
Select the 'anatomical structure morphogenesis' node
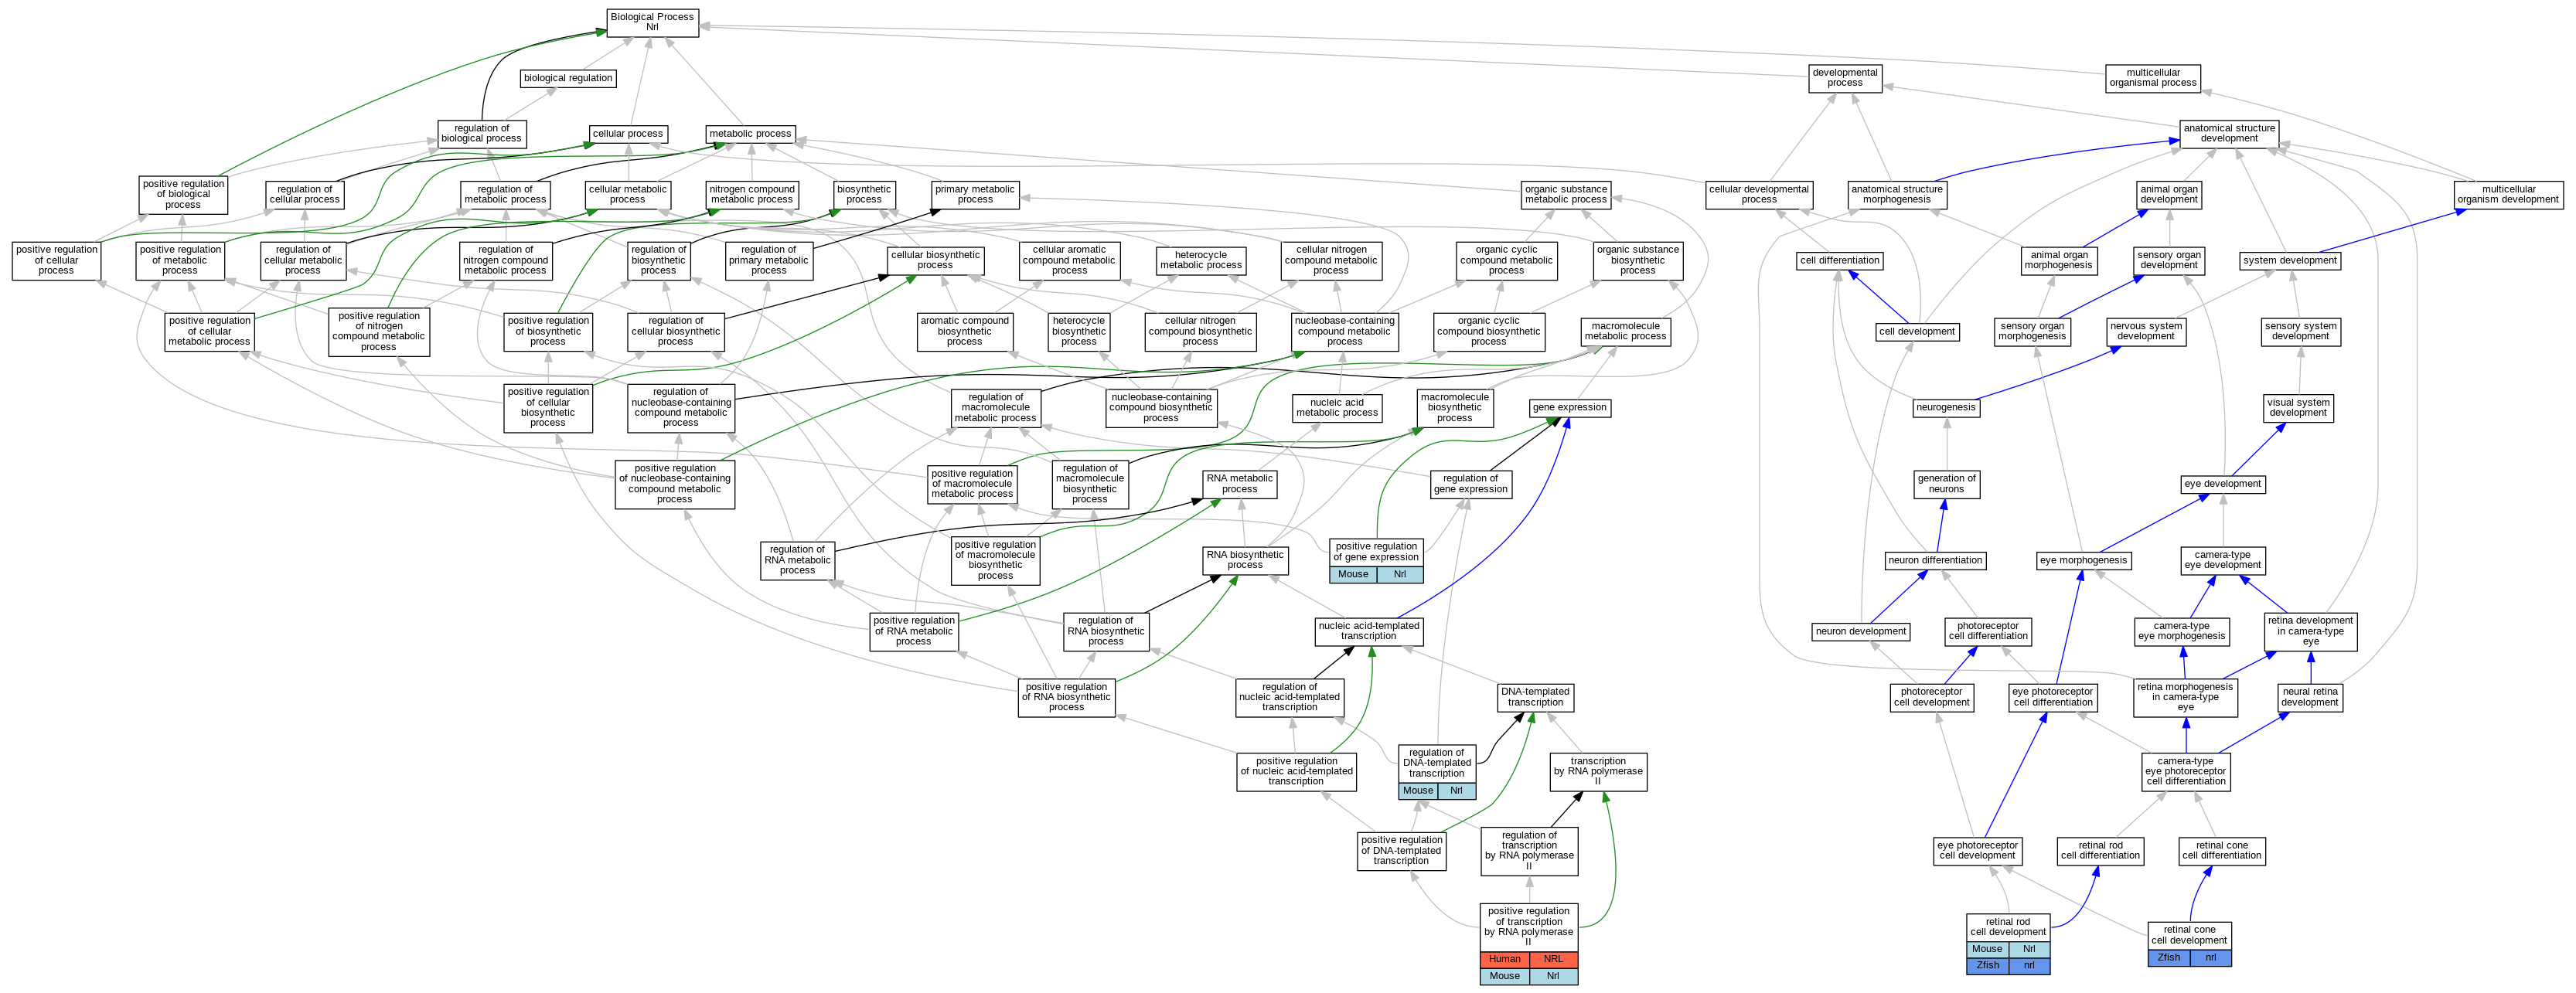coord(1897,195)
